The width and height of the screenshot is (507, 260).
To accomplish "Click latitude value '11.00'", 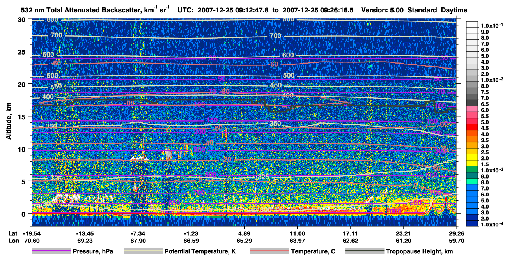I will (x=297, y=233).
